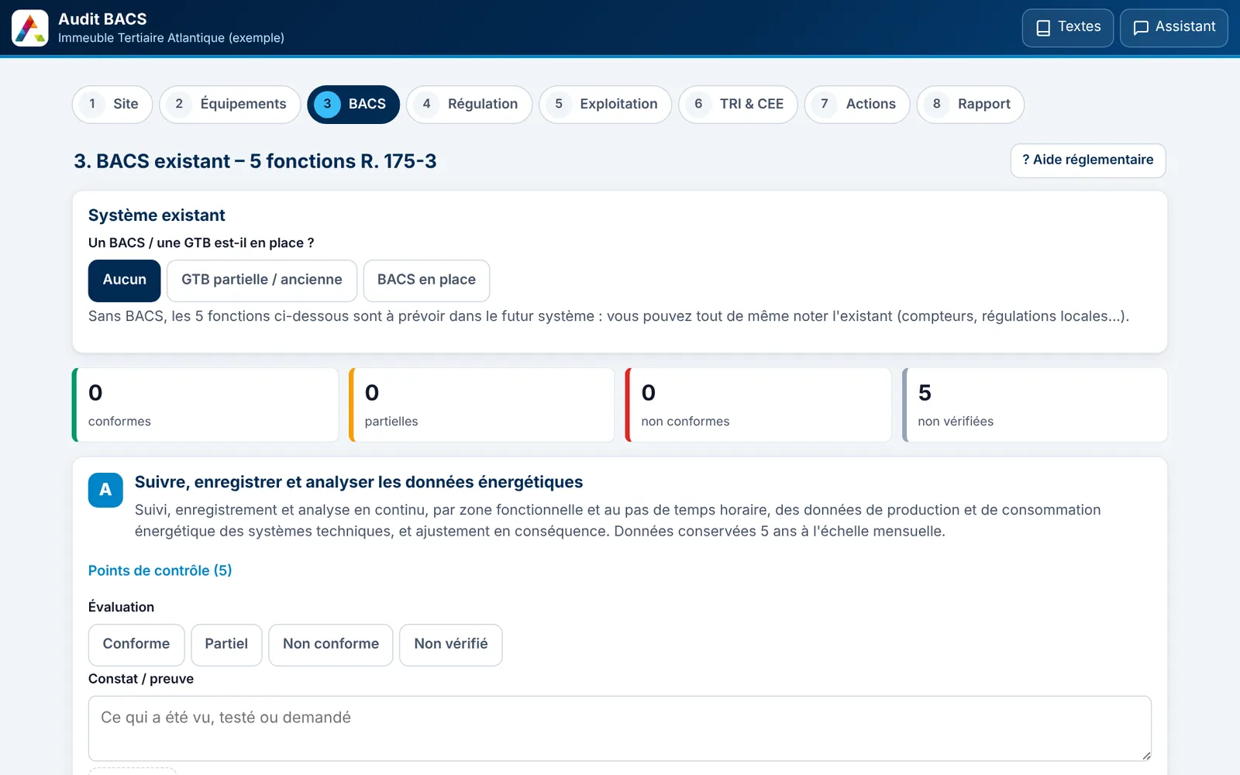Click the 'partielles' counter card
Viewport: 1240px width, 775px height.
click(482, 405)
